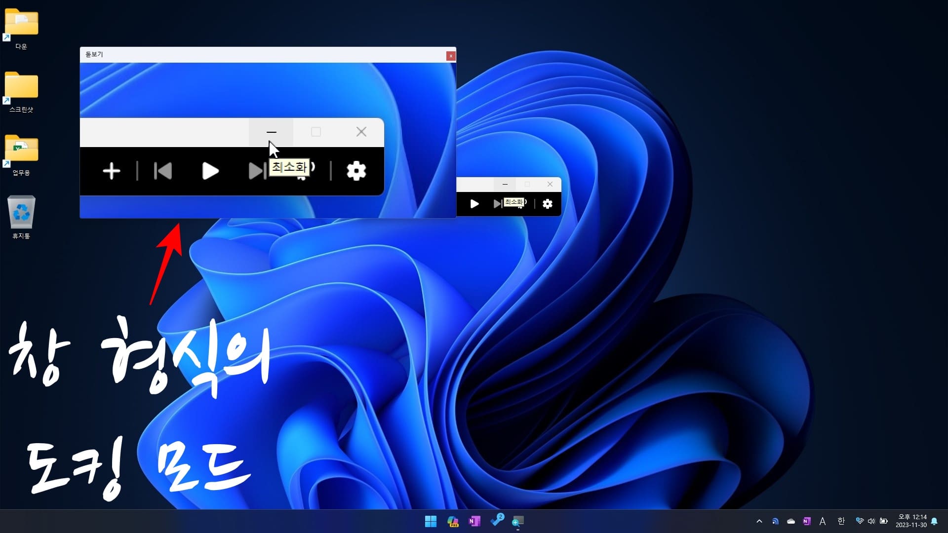Toggle the 한 Korean/English input mode indicator
Screen dimensions: 948x533
click(841, 521)
